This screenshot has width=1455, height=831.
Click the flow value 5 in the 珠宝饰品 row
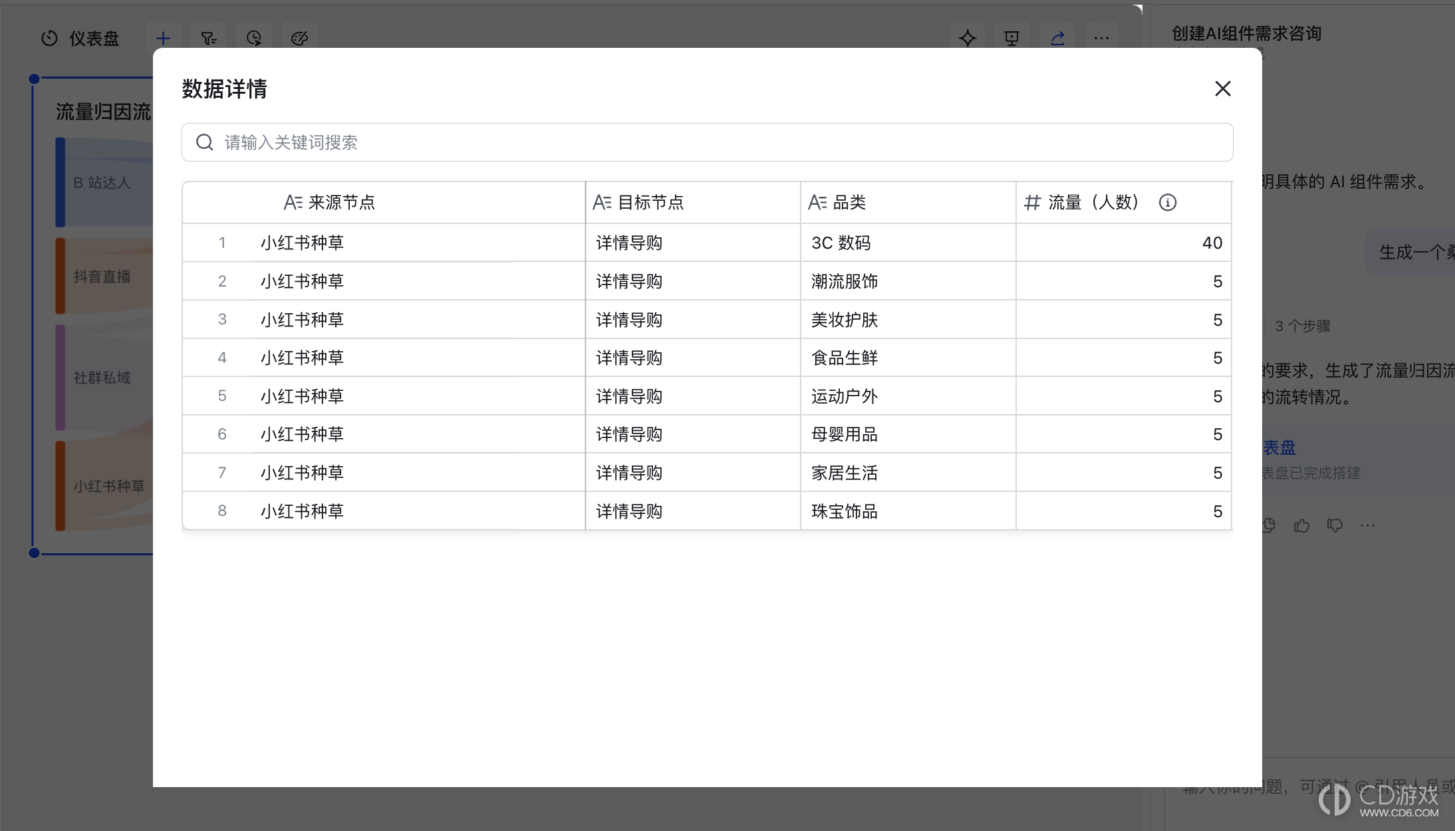pos(1217,511)
